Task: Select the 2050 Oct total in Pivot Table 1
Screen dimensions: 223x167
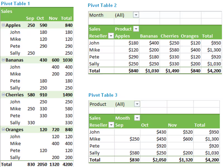Action: click(x=40, y=164)
